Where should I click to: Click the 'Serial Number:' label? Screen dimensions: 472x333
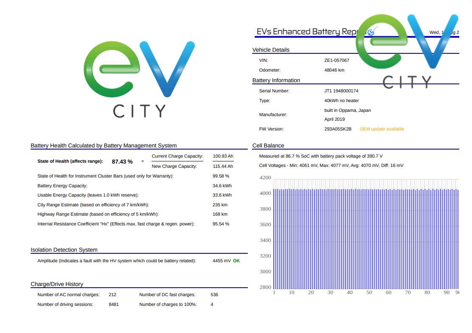click(x=274, y=91)
